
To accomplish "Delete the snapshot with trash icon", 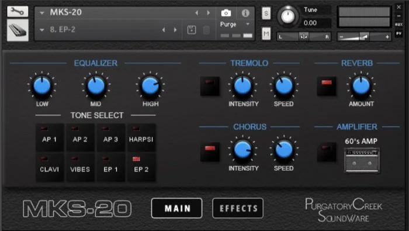I will (206, 30).
